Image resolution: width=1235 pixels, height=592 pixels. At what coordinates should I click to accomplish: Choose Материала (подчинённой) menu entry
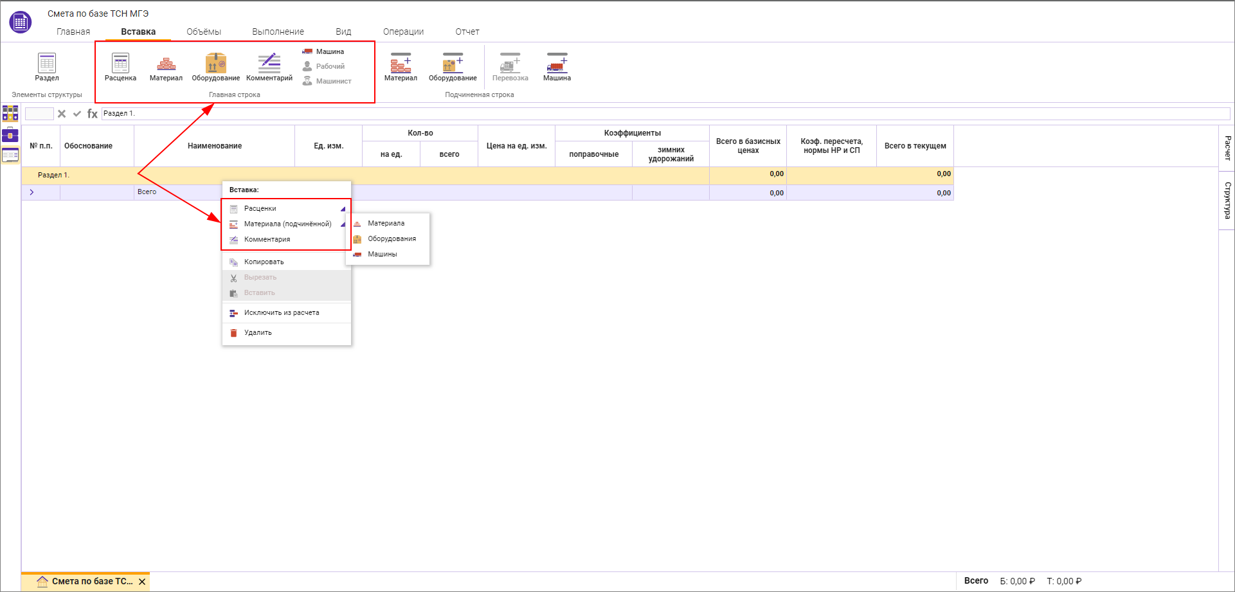pos(286,224)
